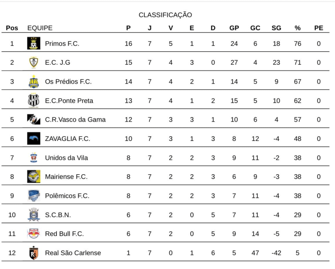
Task: Click the E.C.Ponte Preta striped badge
Action: [x=34, y=100]
